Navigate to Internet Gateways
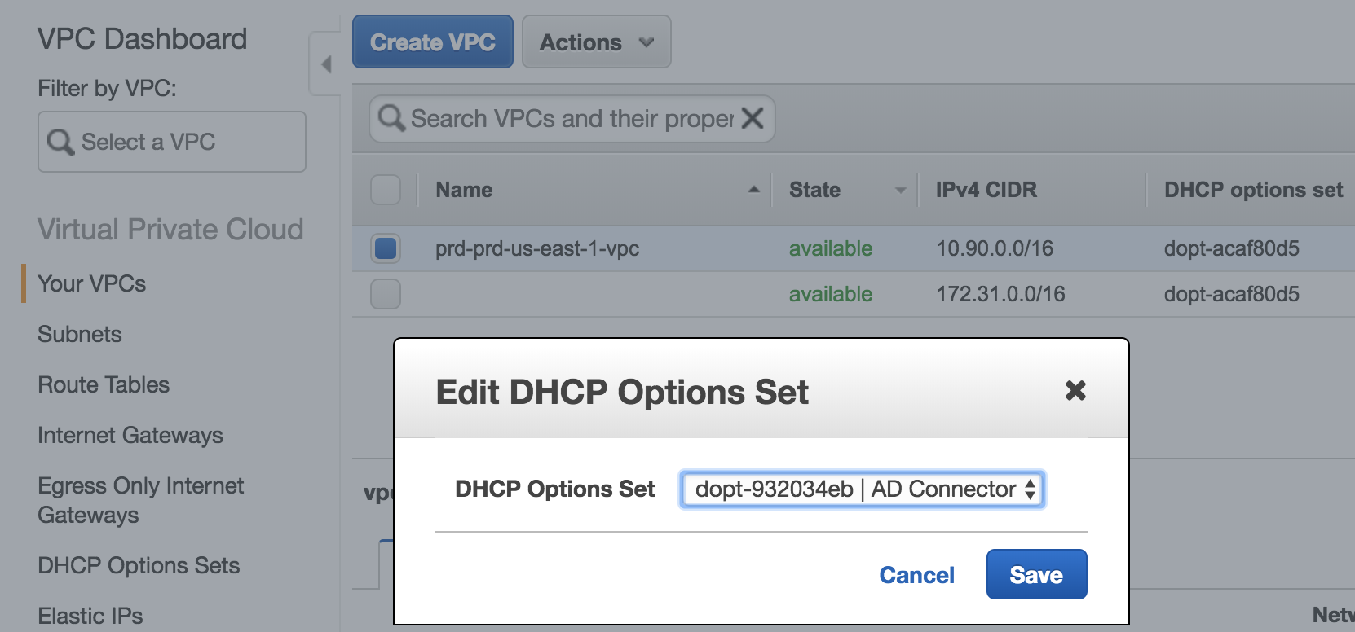This screenshot has width=1355, height=632. (x=130, y=436)
